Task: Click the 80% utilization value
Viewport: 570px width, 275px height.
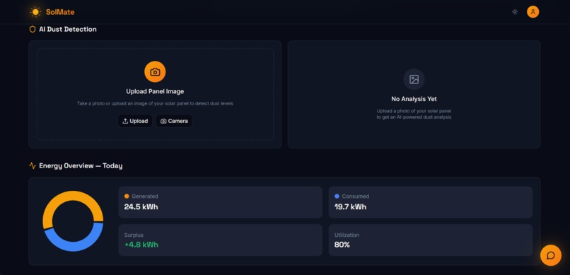Action: click(x=342, y=245)
